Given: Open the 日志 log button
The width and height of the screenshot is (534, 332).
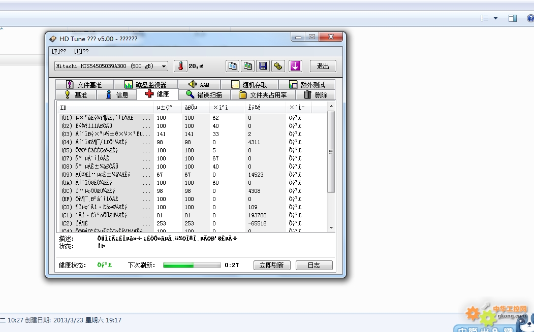Looking at the screenshot, I should click(x=314, y=265).
